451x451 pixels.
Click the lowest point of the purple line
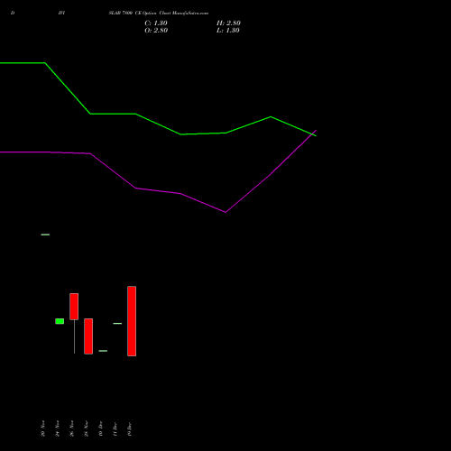pyautogui.click(x=225, y=212)
